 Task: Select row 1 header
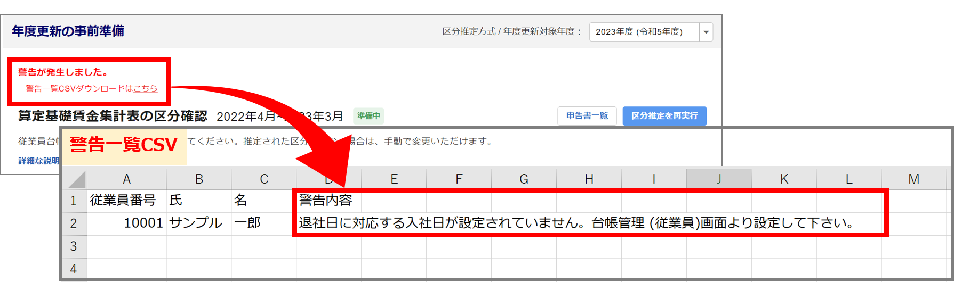pyautogui.click(x=74, y=201)
